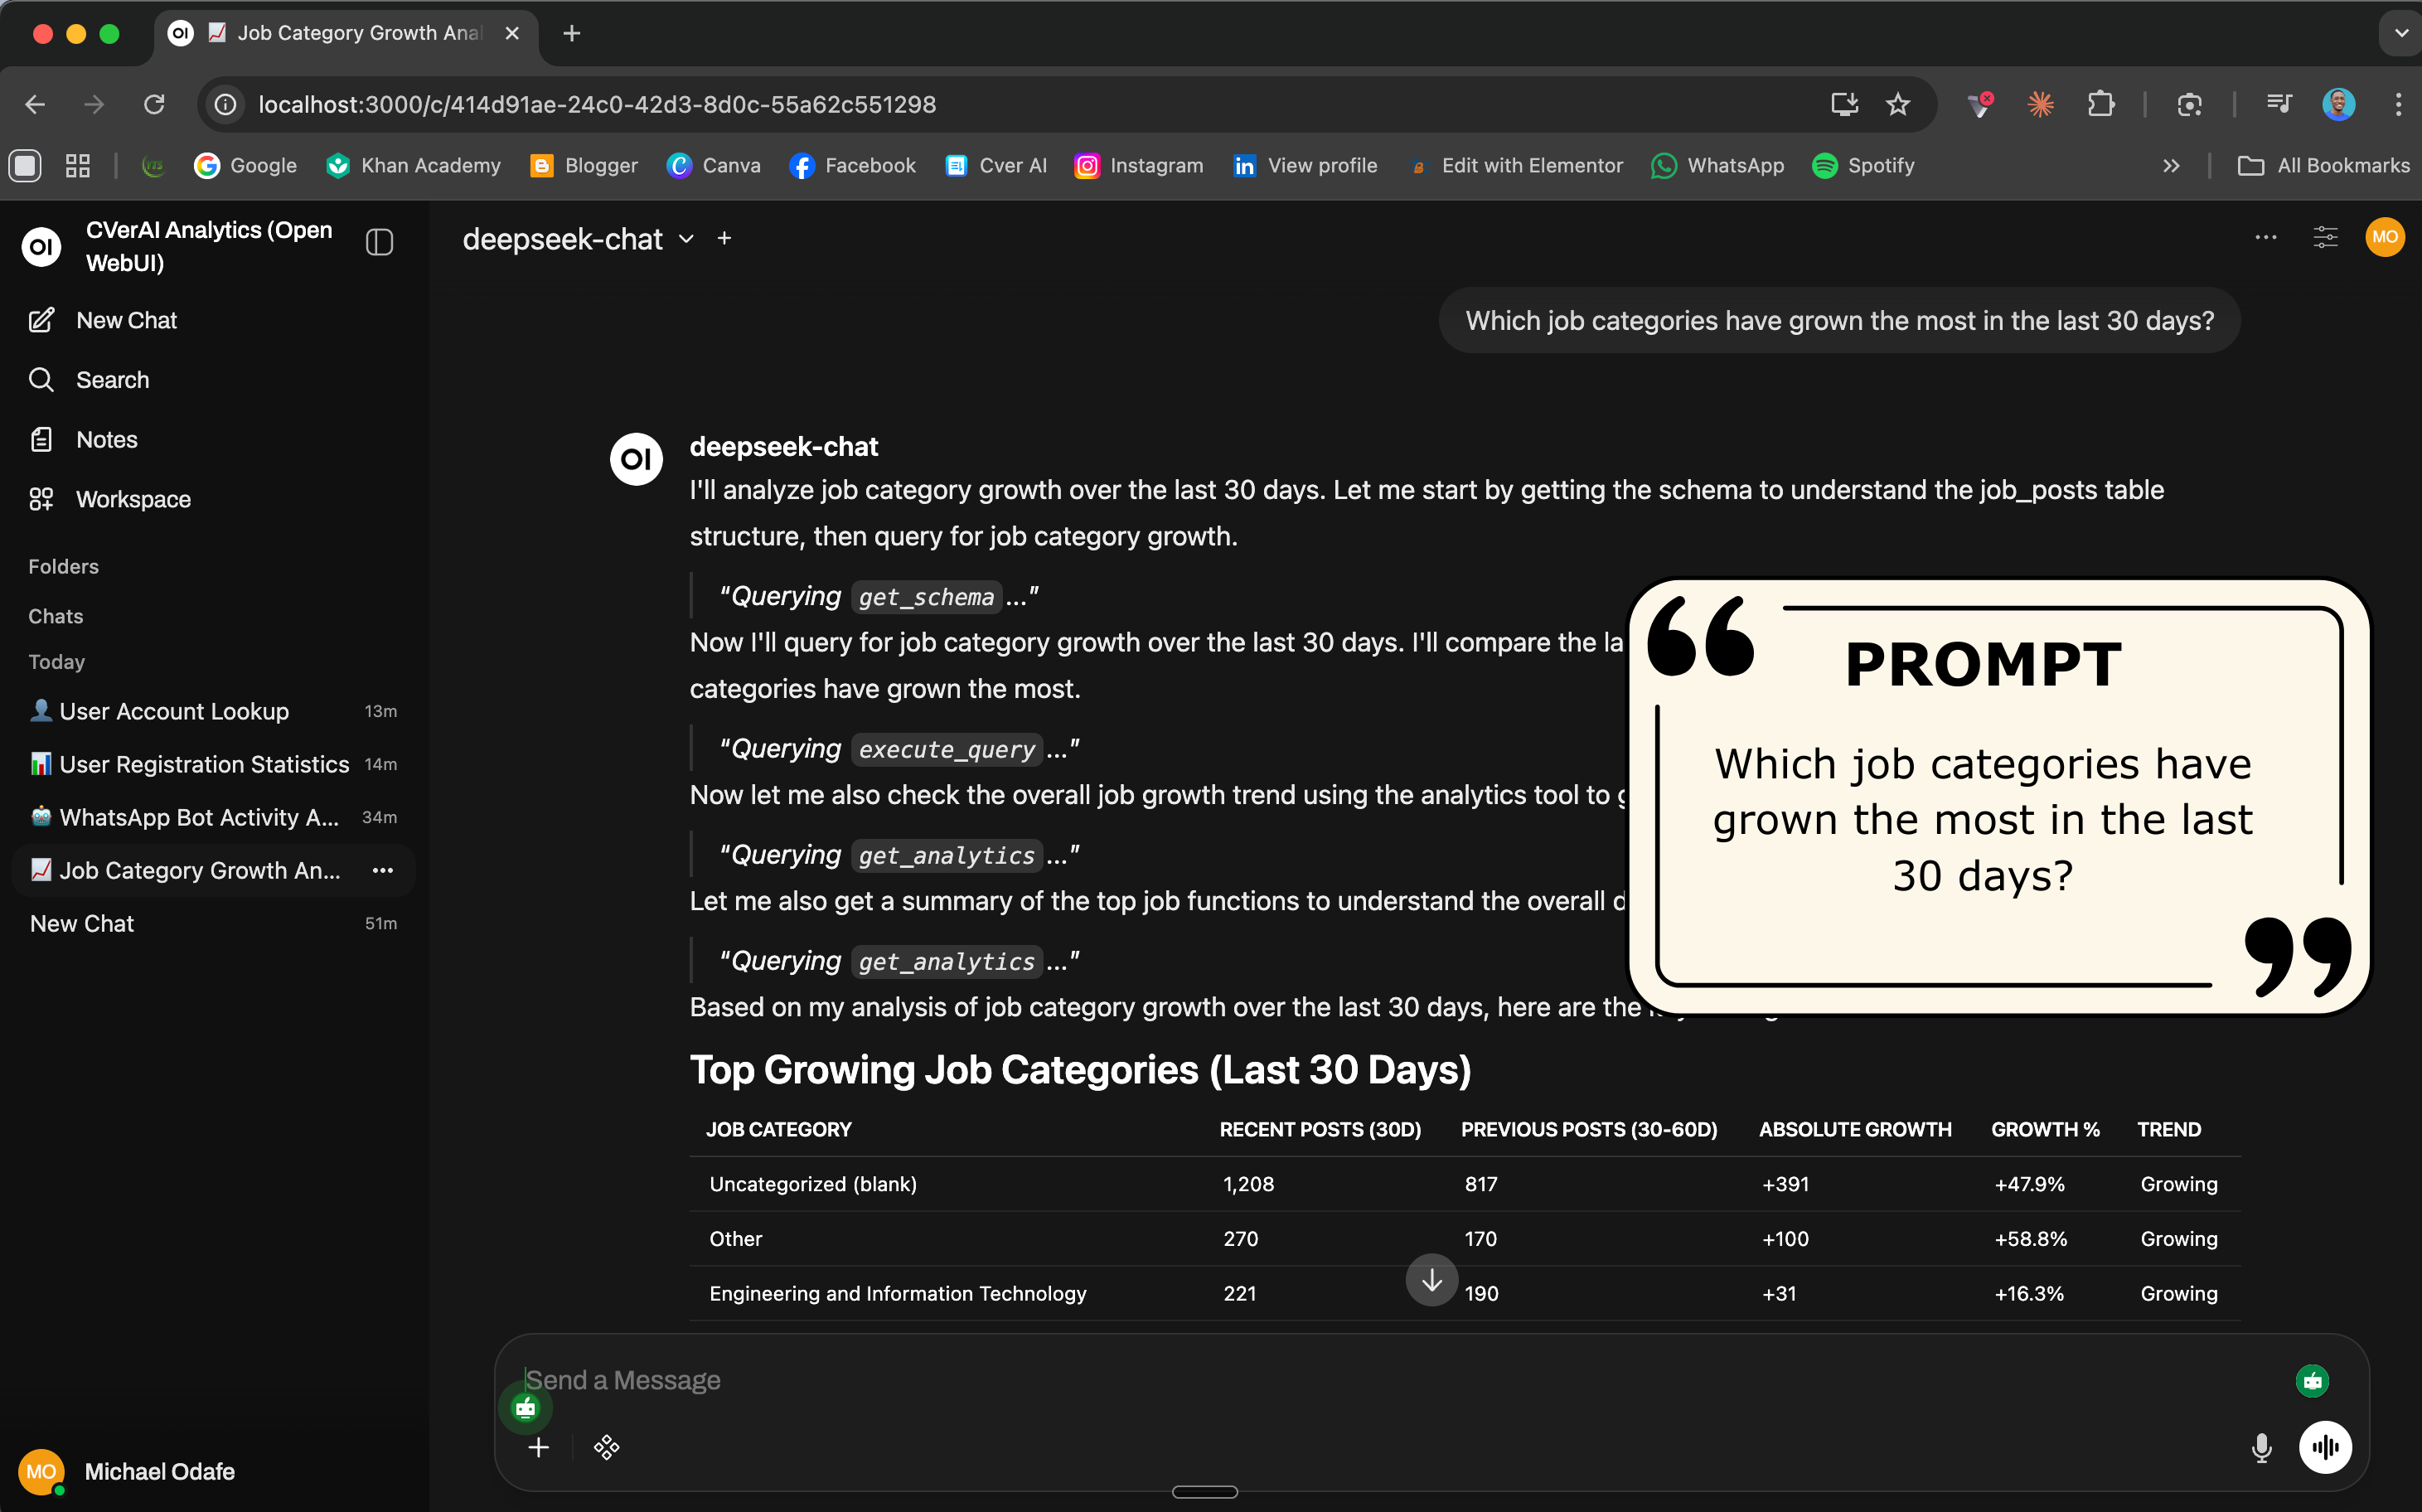Open the Workspace menu item
This screenshot has height=1512, width=2422.
pos(133,499)
